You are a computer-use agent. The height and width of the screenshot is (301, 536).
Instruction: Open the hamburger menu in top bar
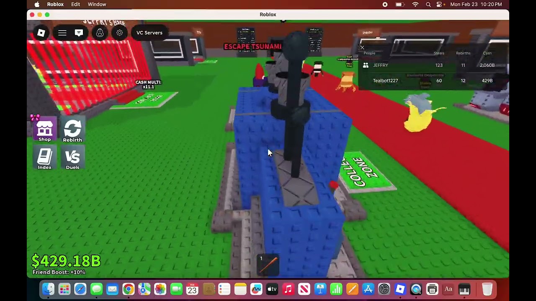click(62, 33)
